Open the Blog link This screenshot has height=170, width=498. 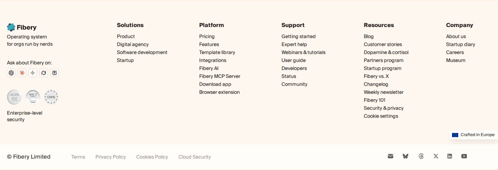point(369,36)
